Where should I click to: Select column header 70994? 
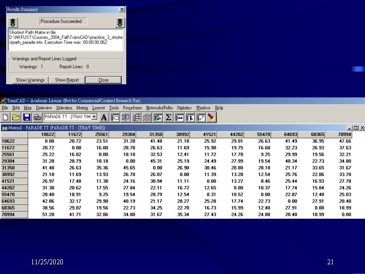click(x=339, y=134)
